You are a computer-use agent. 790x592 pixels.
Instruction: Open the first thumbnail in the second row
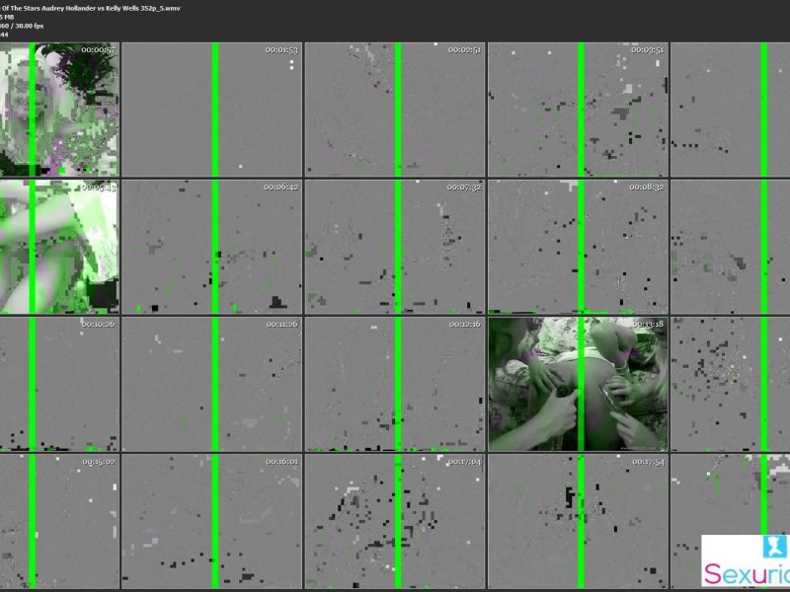pyautogui.click(x=59, y=246)
